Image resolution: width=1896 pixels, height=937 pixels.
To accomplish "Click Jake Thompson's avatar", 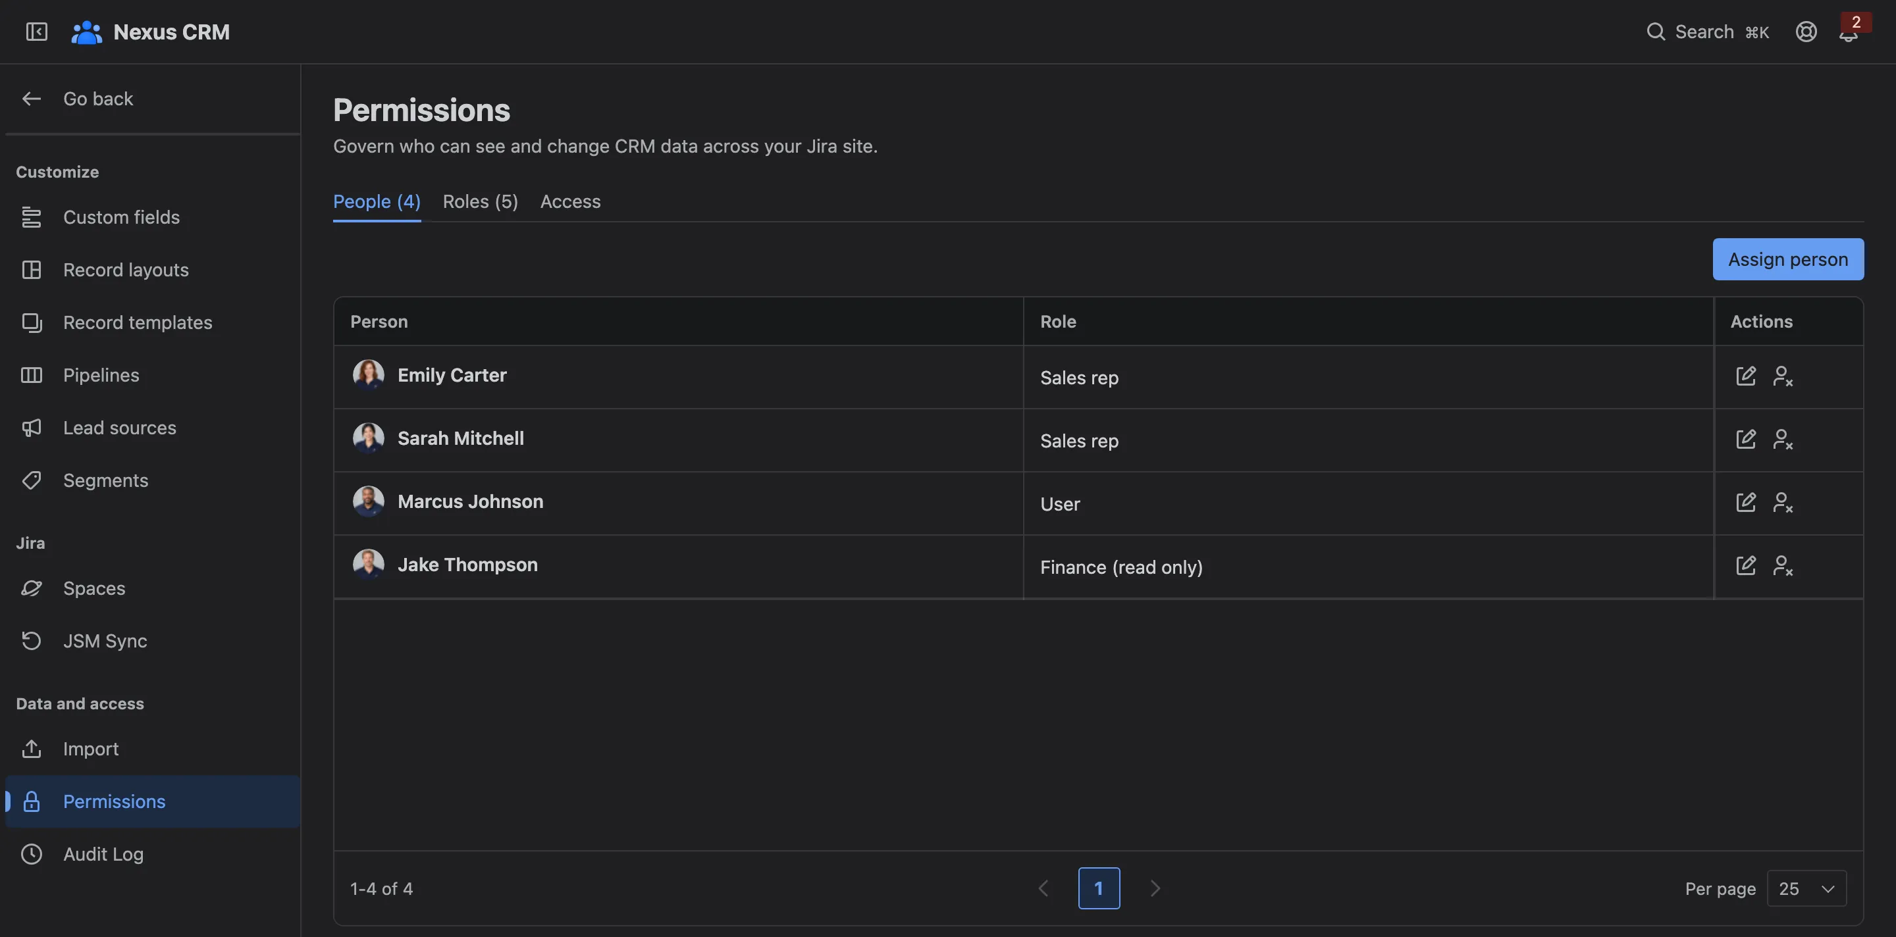I will 368,564.
